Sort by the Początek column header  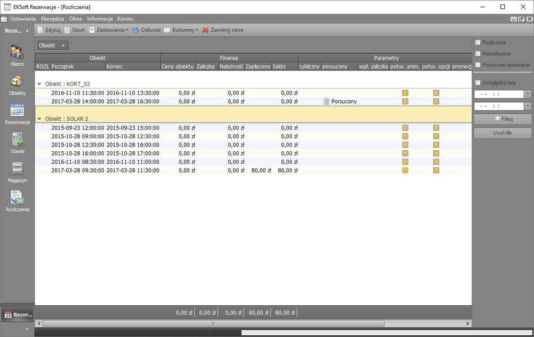click(78, 66)
